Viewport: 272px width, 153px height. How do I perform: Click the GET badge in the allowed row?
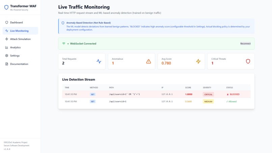(92, 102)
